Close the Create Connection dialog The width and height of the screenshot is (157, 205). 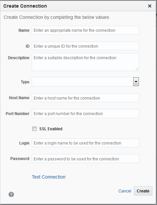coord(150,6)
